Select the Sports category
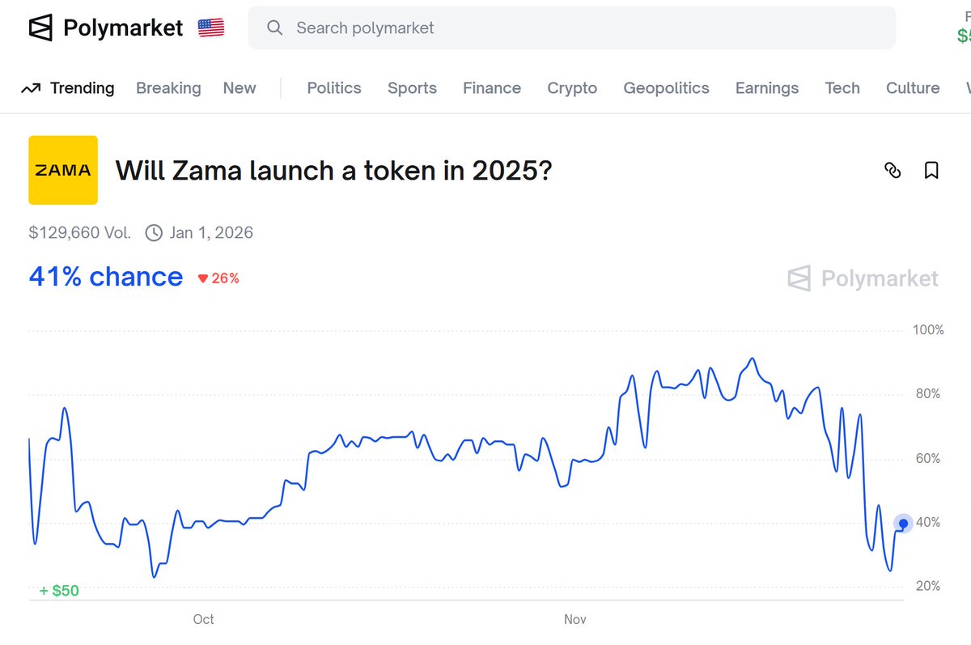Image resolution: width=971 pixels, height=645 pixels. [x=412, y=88]
